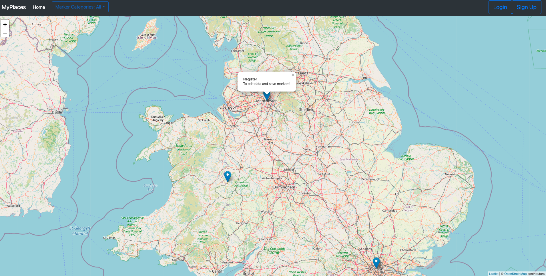Screen dimensions: 546x276
Task: Click the Bristol label on the map
Action: [x=248, y=273]
